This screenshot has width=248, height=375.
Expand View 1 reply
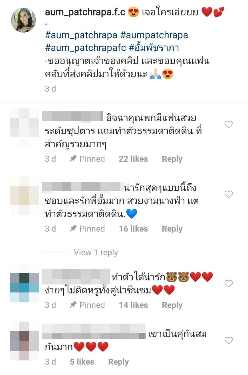point(96,252)
